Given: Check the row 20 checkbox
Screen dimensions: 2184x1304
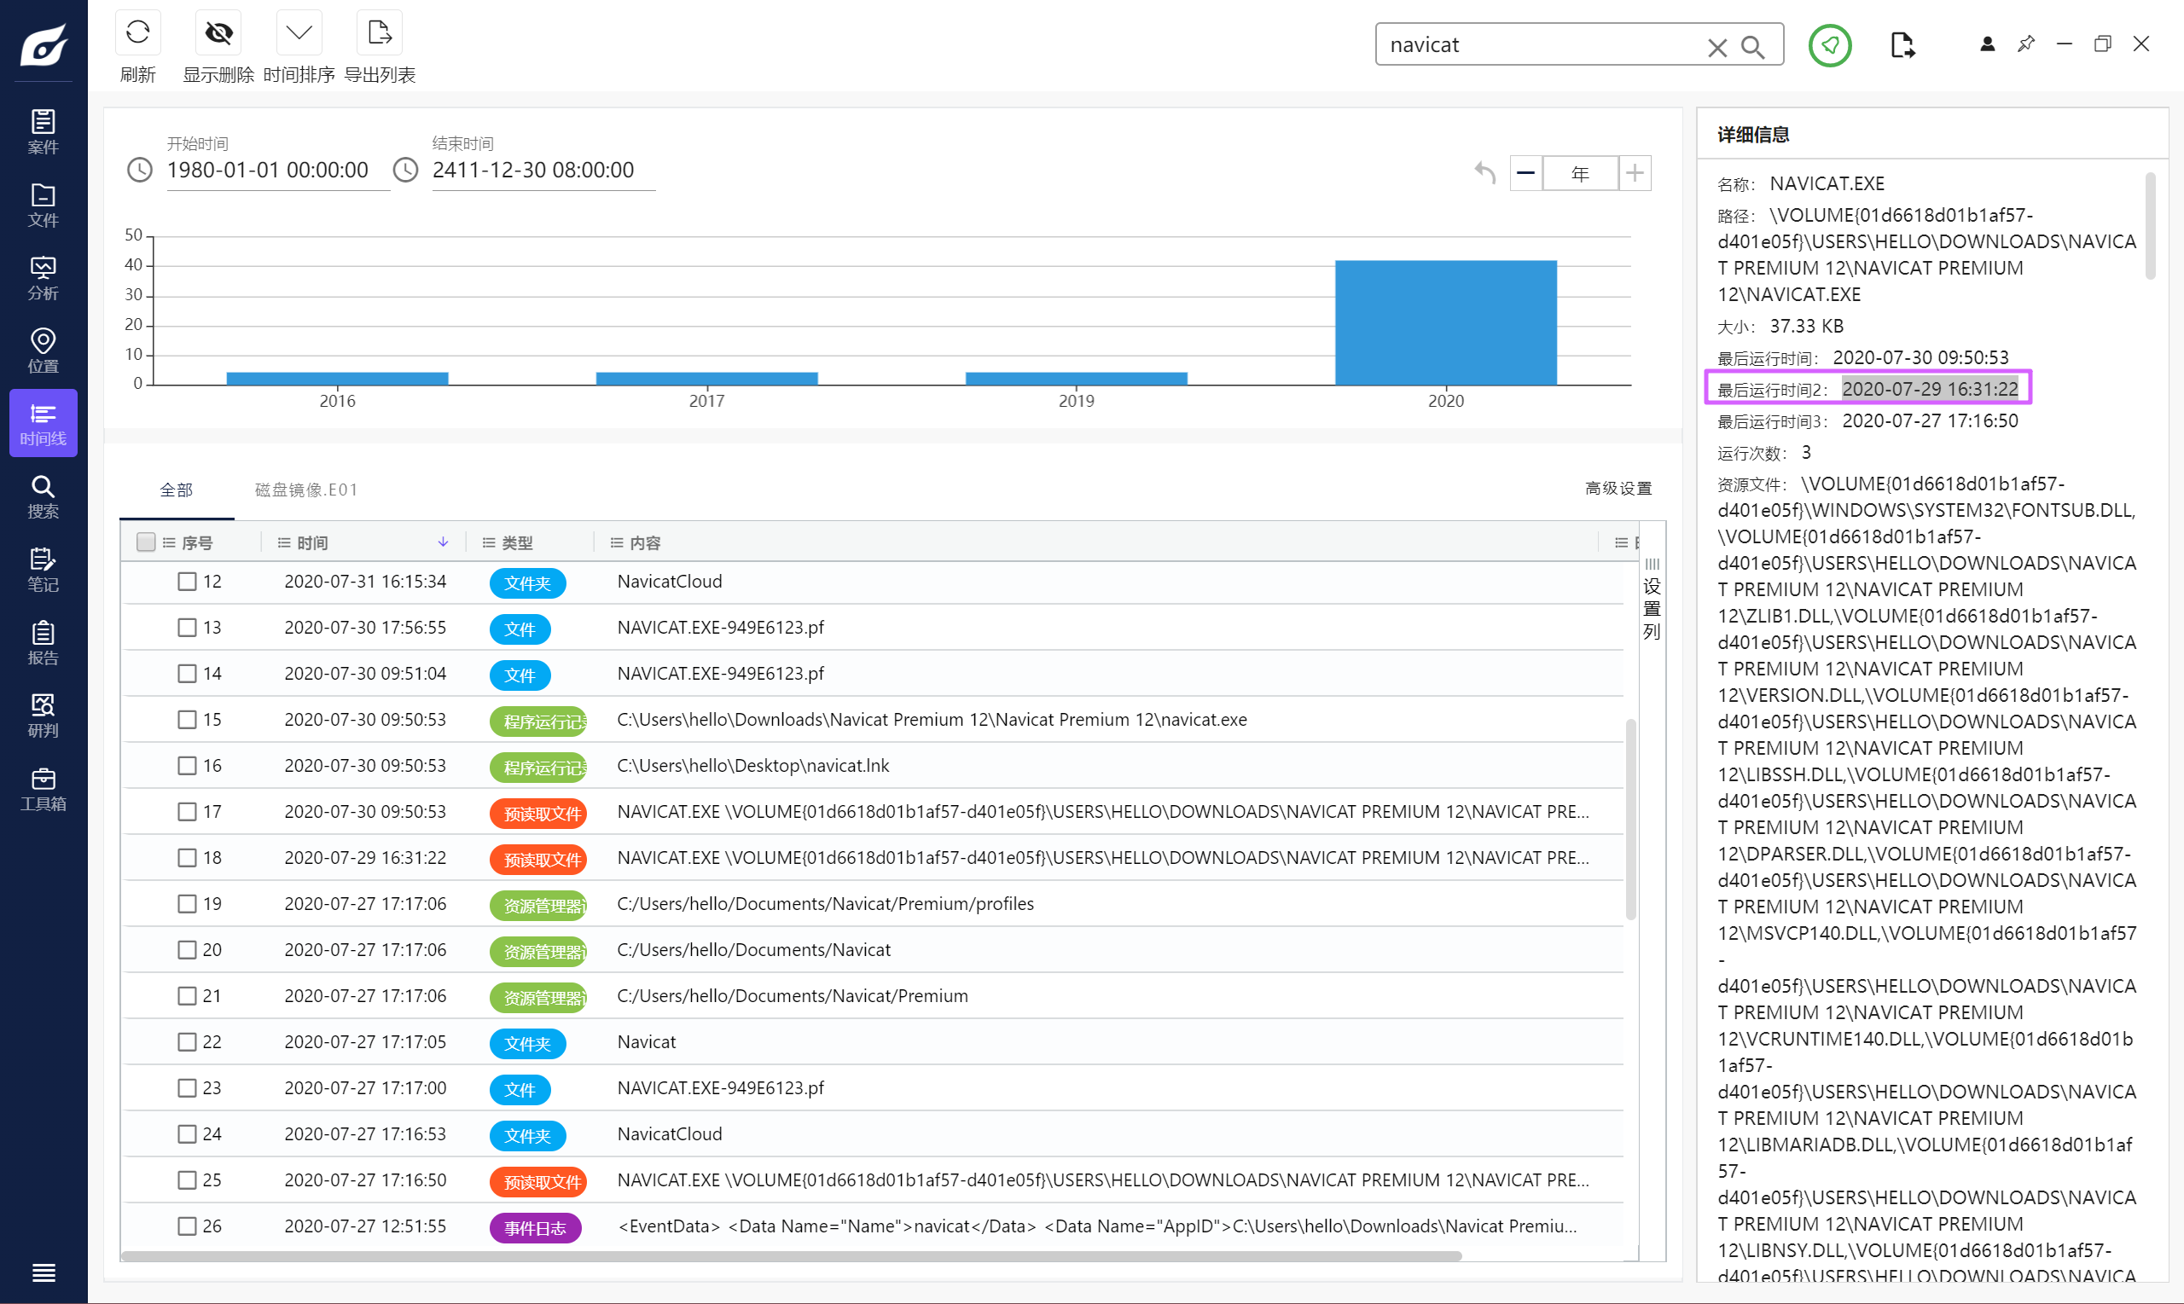Looking at the screenshot, I should pyautogui.click(x=186, y=949).
